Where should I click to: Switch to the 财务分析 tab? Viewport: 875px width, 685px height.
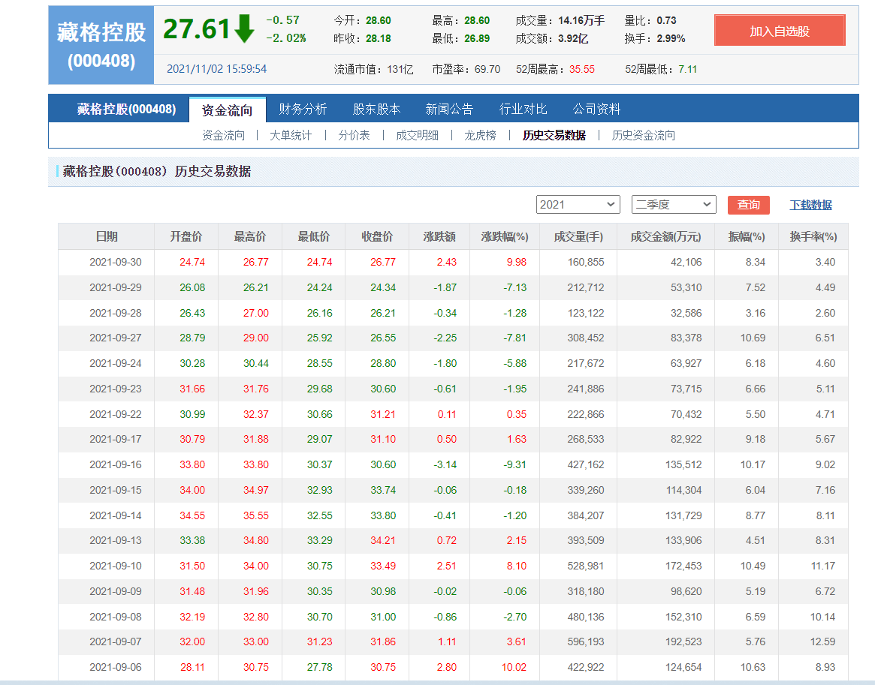point(303,109)
